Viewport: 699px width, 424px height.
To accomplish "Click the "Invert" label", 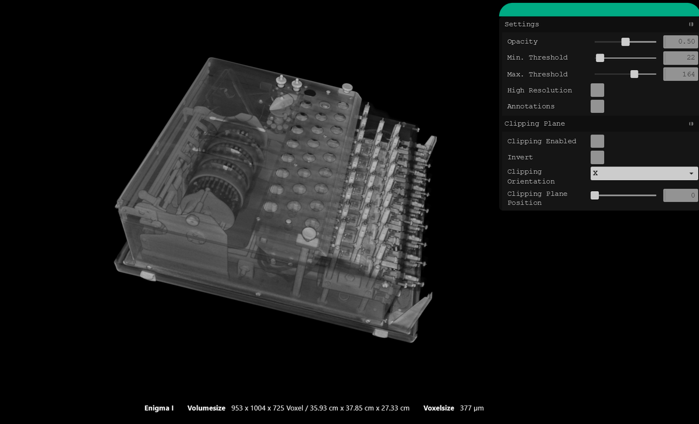I will click(x=520, y=157).
